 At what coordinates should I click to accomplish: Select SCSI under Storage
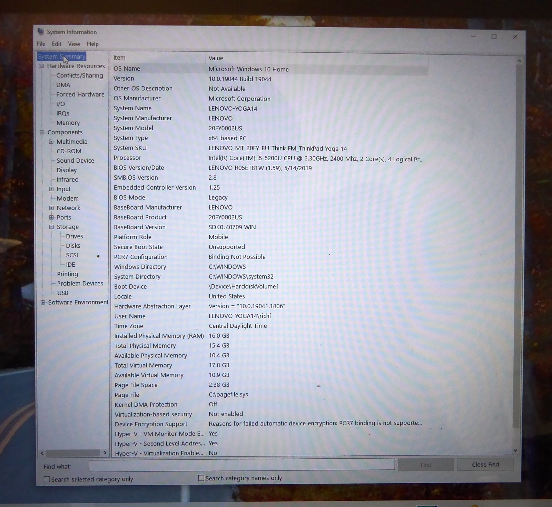pos(72,255)
